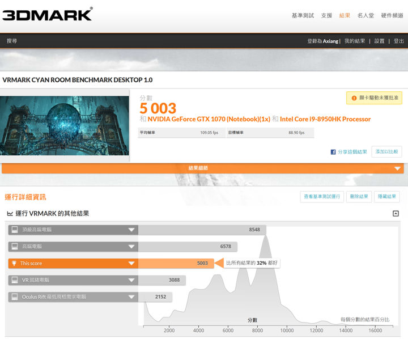Click the Cyan Room benchmark thumbnail
Viewport: 408px width, 339px height.
tap(65, 126)
